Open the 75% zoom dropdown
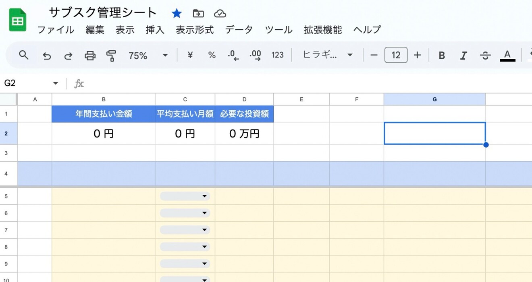 [148, 56]
